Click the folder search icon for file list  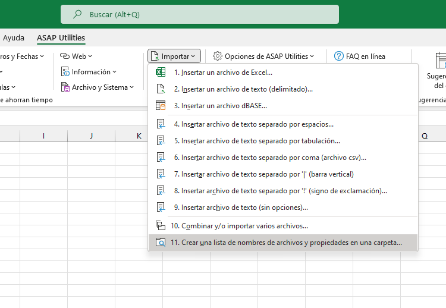[x=161, y=243]
